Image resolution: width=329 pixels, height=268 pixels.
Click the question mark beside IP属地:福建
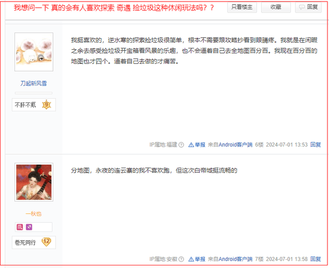coord(181,145)
